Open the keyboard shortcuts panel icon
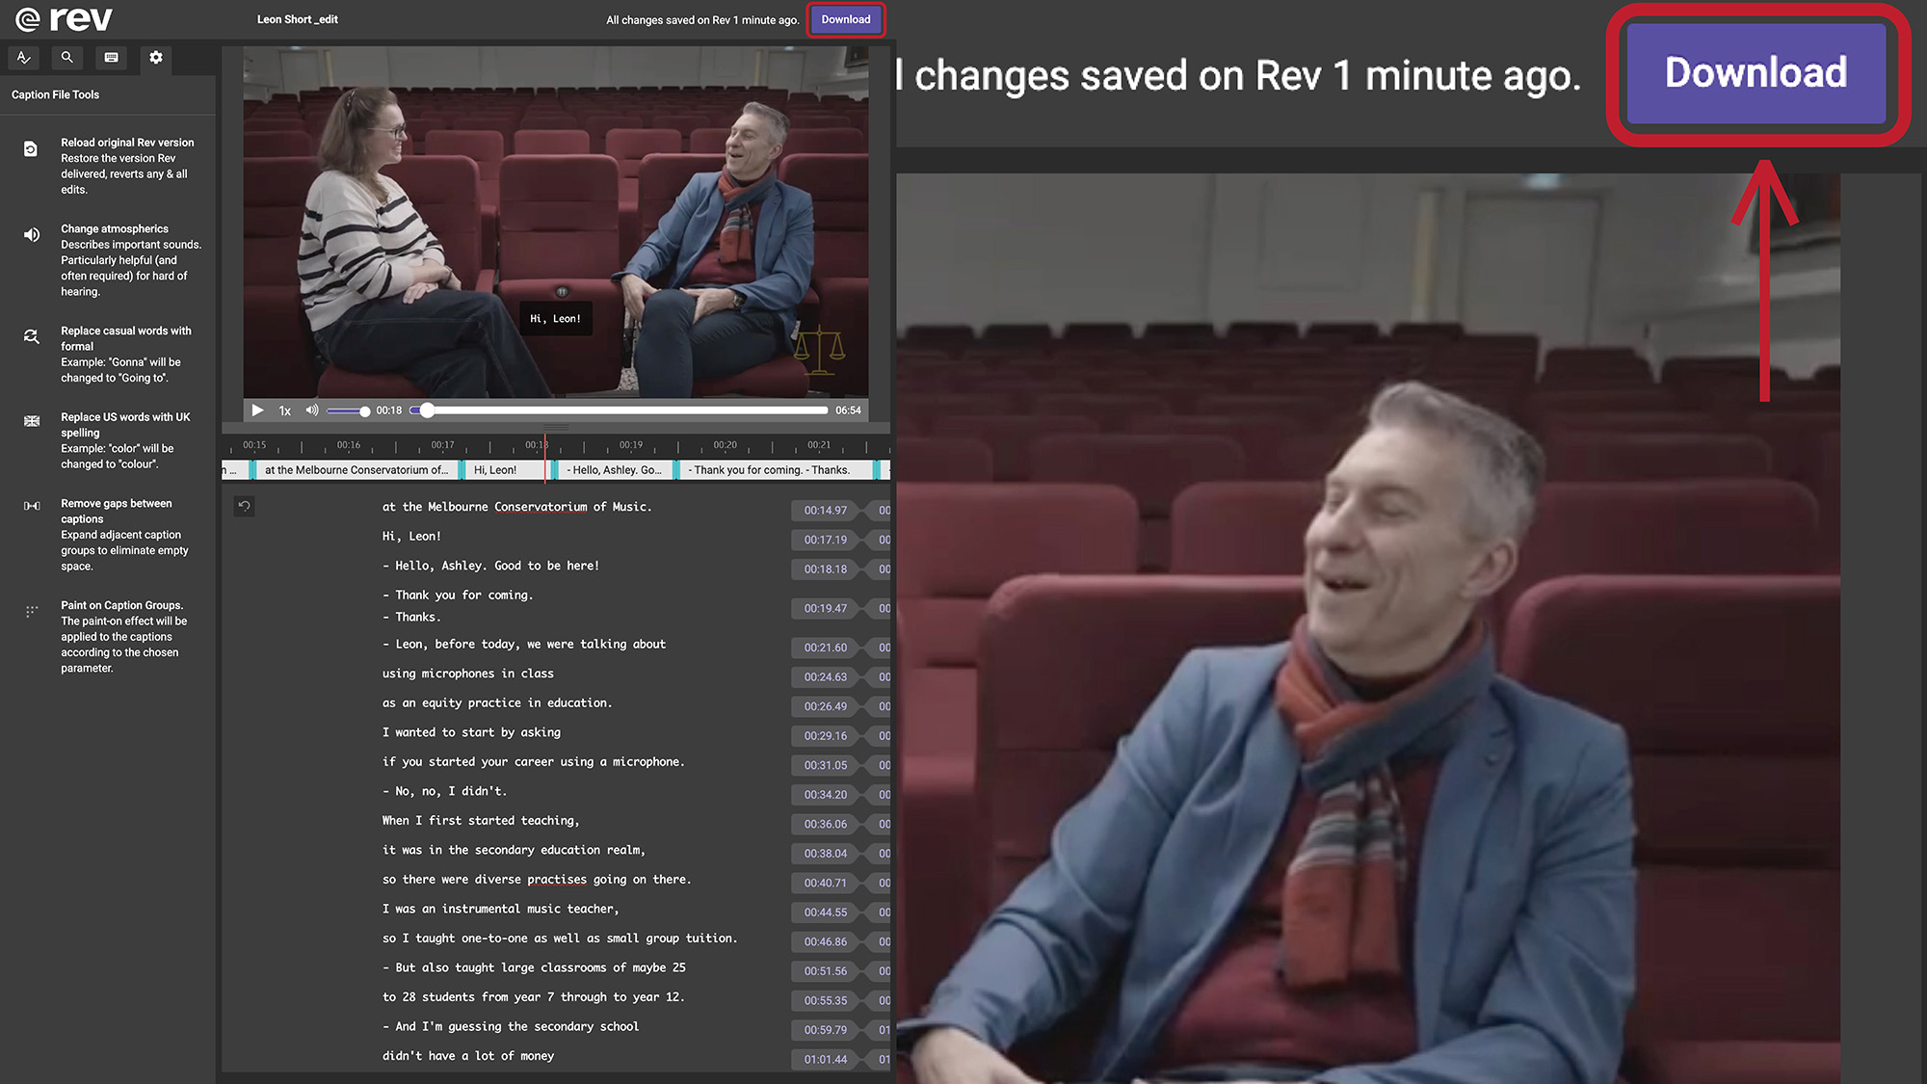 111,58
